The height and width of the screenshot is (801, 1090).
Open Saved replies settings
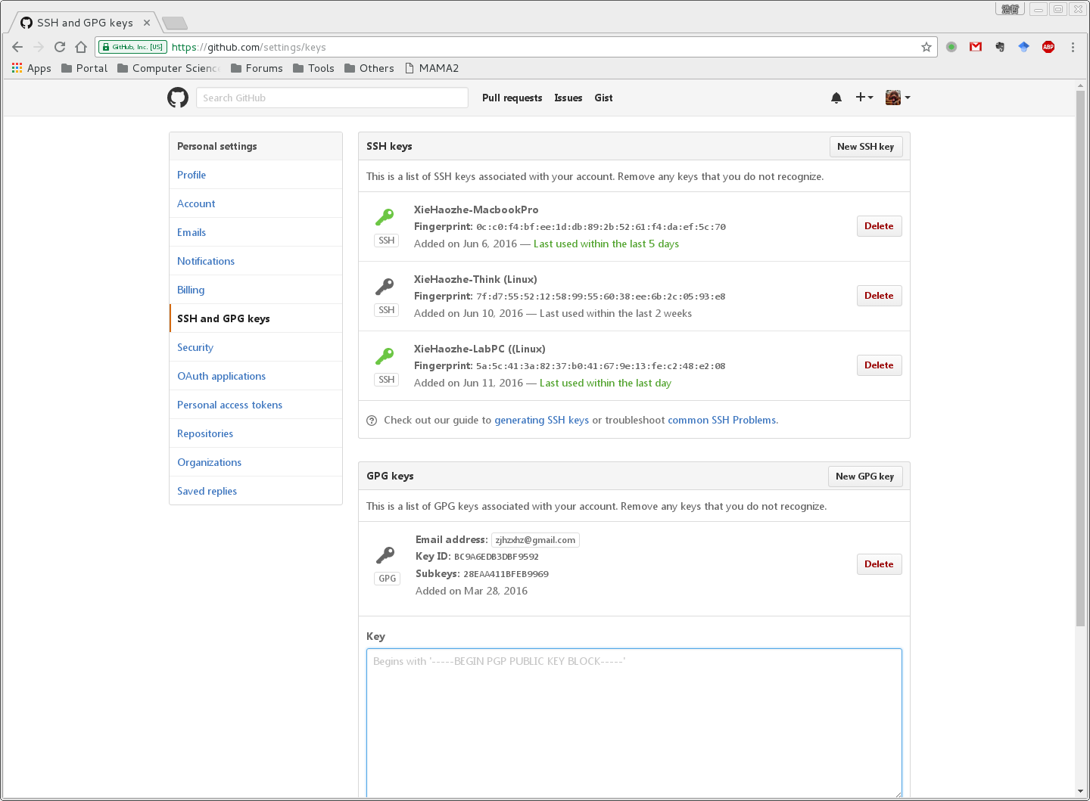point(256,491)
